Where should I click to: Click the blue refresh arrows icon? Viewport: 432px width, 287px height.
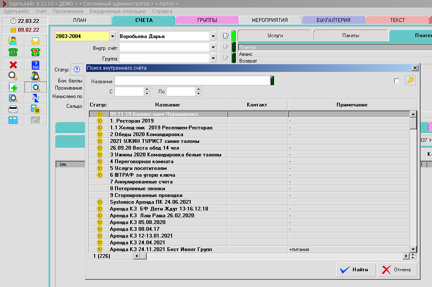coord(36,98)
